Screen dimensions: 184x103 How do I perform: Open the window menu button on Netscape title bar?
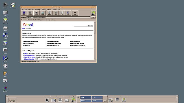pos(22,7)
